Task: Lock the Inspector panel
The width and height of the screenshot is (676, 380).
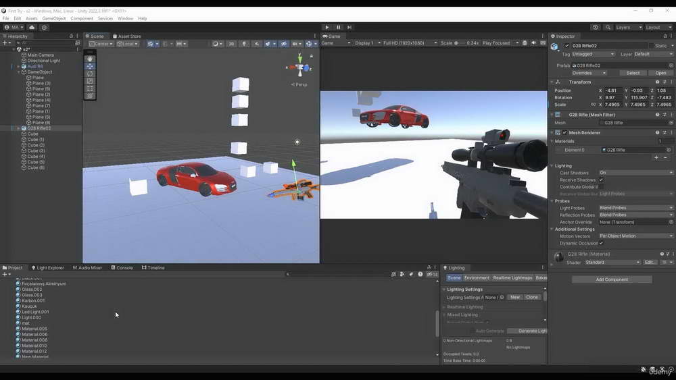Action: point(665,36)
